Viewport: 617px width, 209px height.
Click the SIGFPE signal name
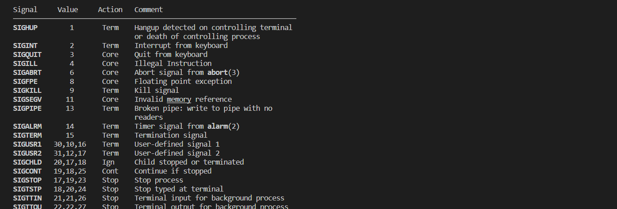pyautogui.click(x=25, y=82)
